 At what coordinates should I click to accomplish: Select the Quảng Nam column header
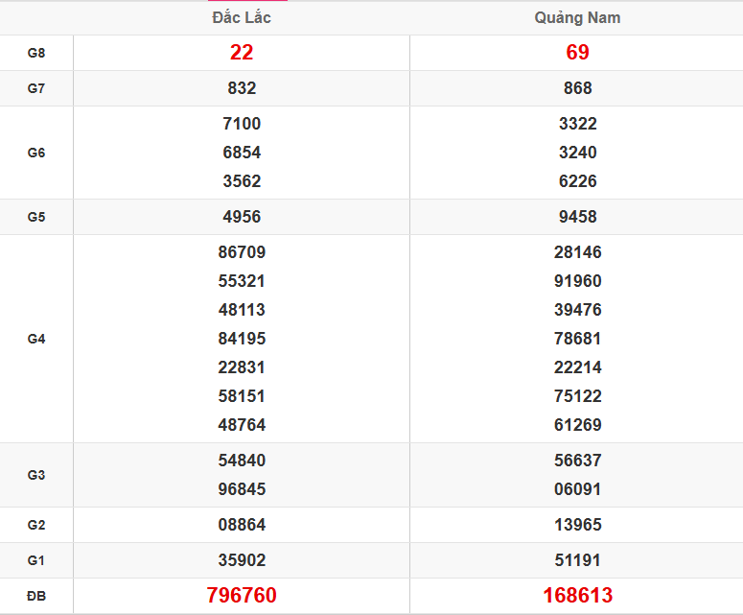click(577, 18)
